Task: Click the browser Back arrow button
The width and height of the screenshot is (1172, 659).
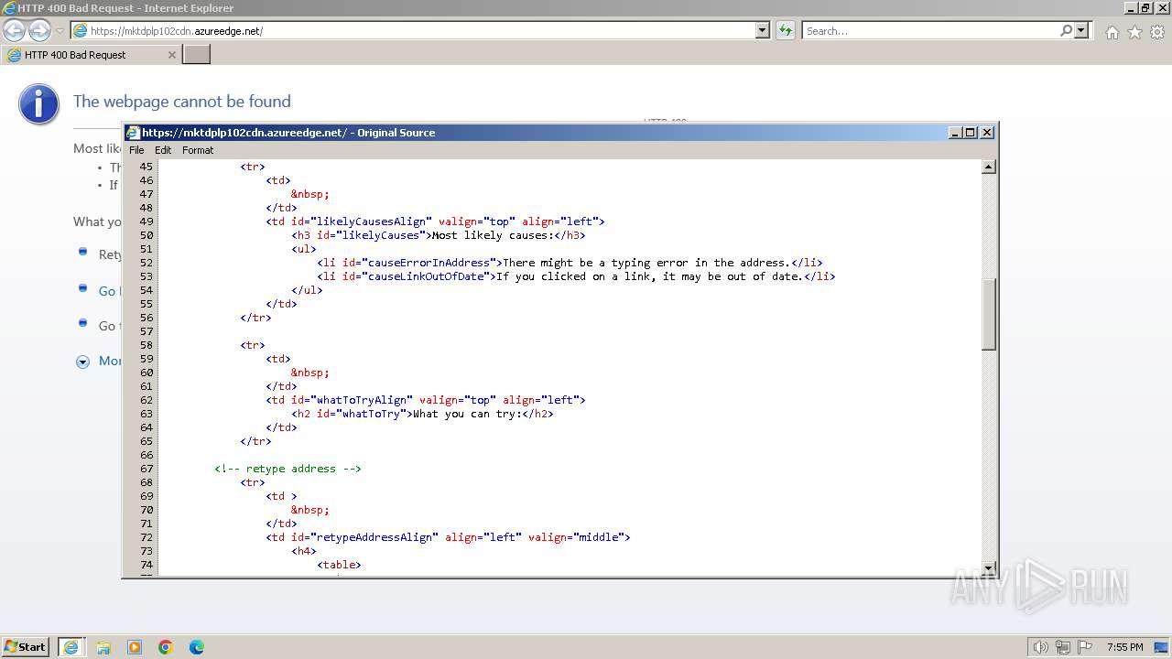Action: click(15, 31)
